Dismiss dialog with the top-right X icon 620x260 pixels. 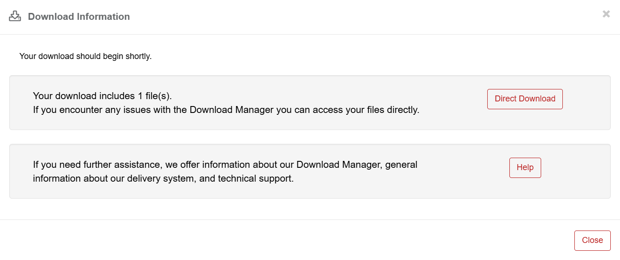pos(606,14)
